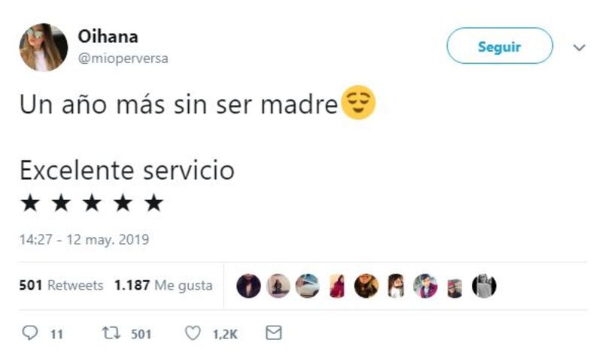Open first dark liker avatar
Viewport: 602px width, 361px height.
pos(248,287)
